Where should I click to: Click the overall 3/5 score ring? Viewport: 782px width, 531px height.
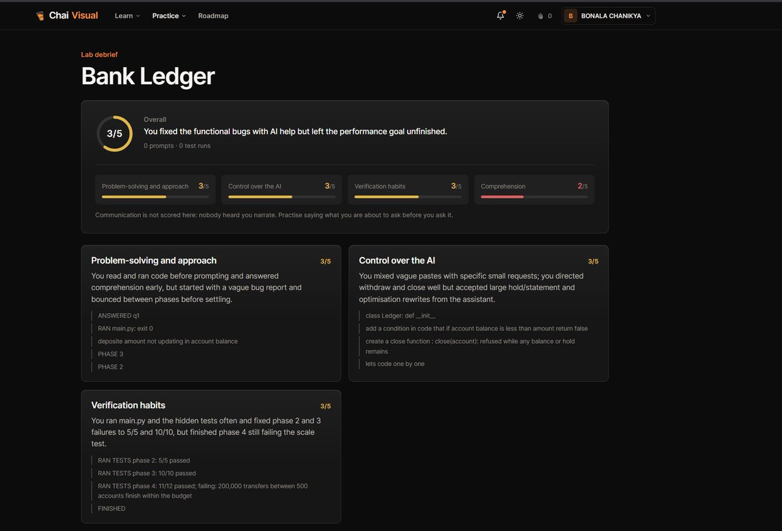pyautogui.click(x=115, y=133)
